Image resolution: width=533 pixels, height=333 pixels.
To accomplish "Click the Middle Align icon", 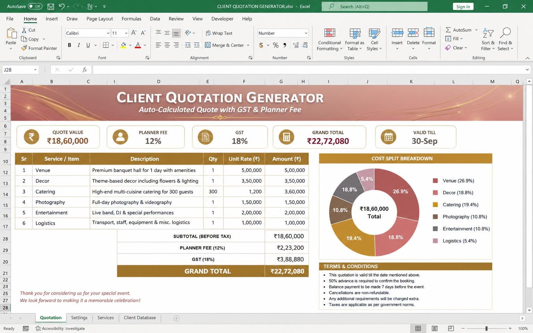I will 167,33.
